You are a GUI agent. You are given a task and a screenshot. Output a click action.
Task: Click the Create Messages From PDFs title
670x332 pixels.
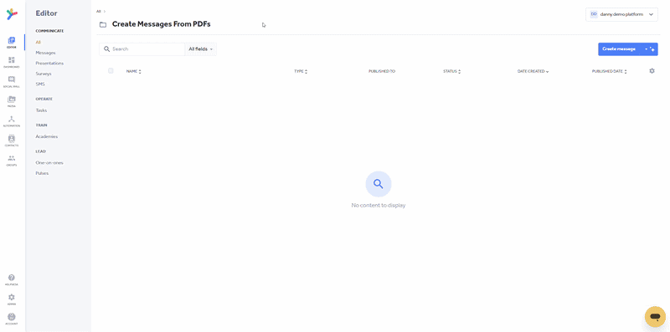161,24
